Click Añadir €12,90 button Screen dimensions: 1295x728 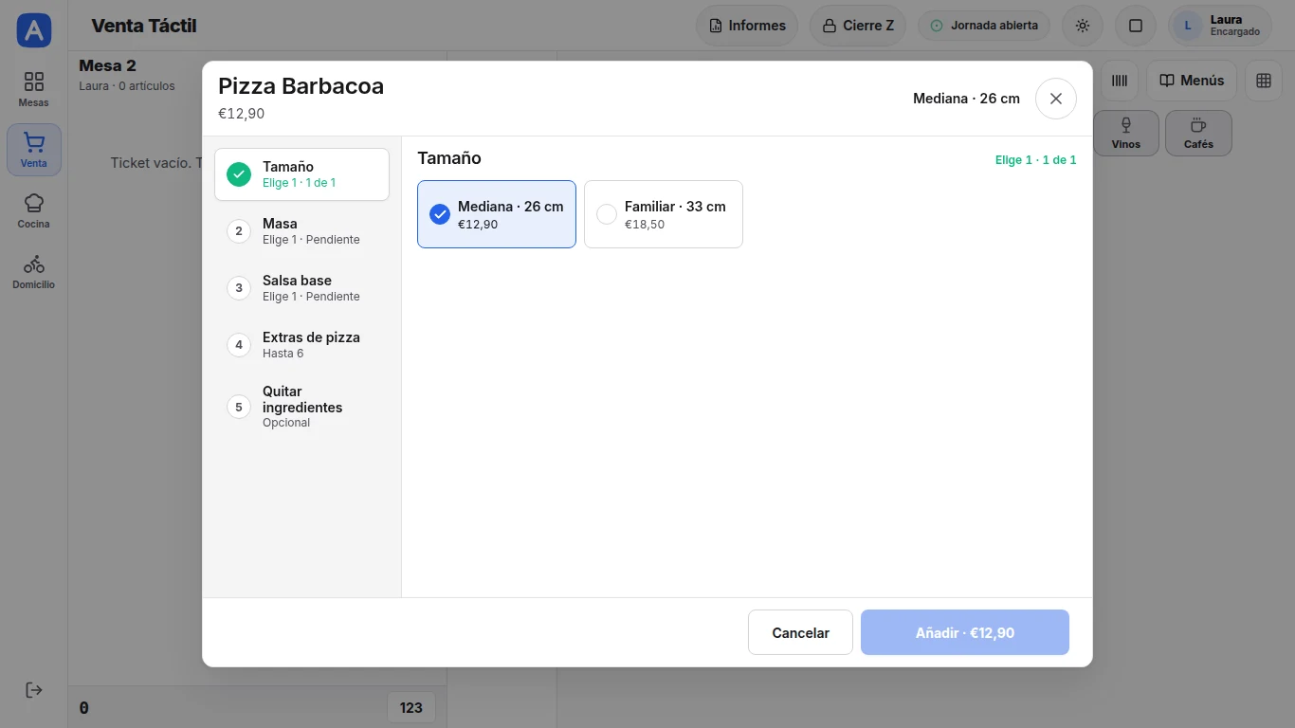coord(965,632)
